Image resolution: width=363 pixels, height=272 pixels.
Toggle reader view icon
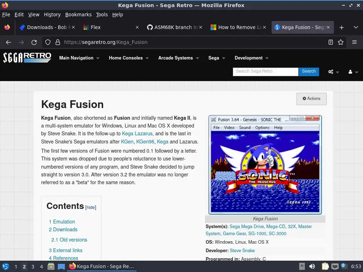pyautogui.click(x=331, y=42)
